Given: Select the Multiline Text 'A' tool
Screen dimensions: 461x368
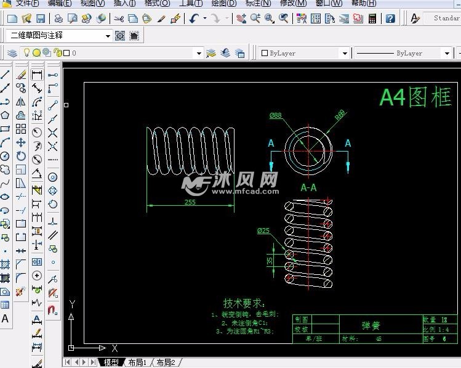Looking at the screenshot, I should coord(5,319).
